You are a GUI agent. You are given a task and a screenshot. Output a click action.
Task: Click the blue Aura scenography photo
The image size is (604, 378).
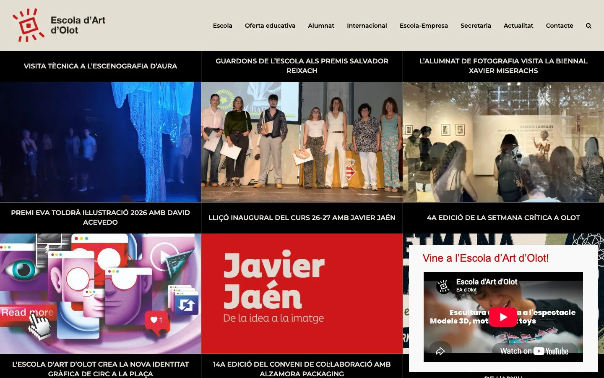(100, 142)
